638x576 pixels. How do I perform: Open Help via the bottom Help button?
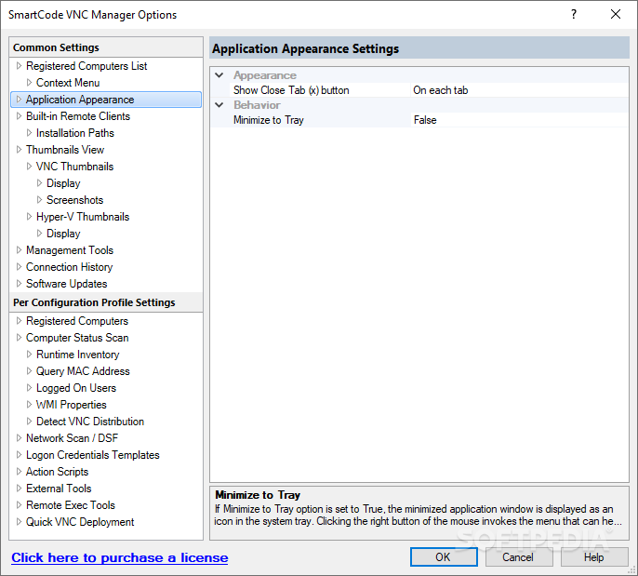594,556
